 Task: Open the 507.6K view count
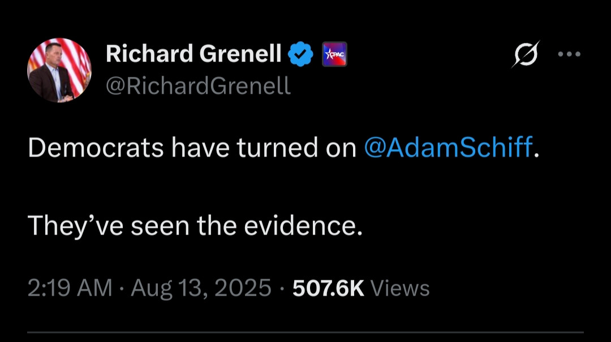coord(328,288)
